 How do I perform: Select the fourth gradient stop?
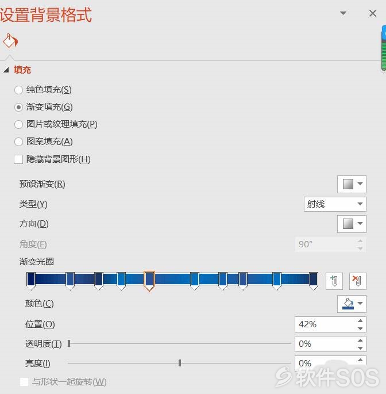click(121, 281)
